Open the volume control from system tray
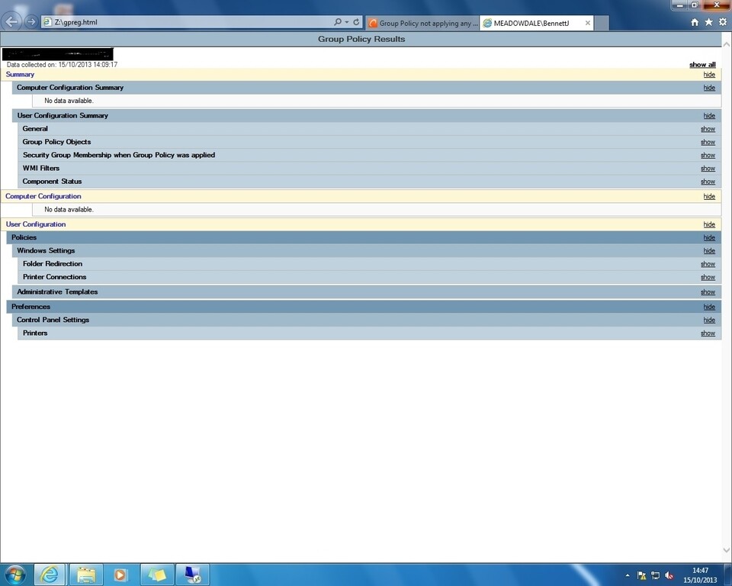 point(669,575)
